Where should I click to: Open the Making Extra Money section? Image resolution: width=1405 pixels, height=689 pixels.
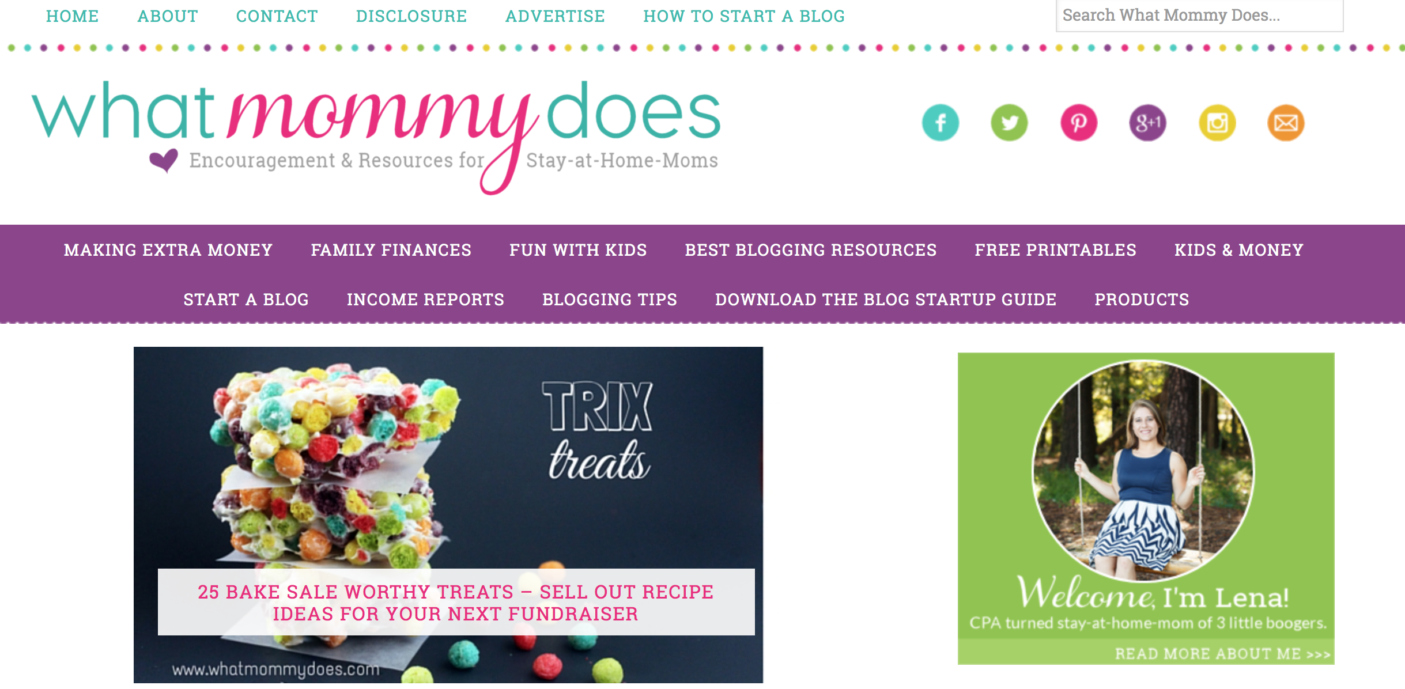click(169, 249)
